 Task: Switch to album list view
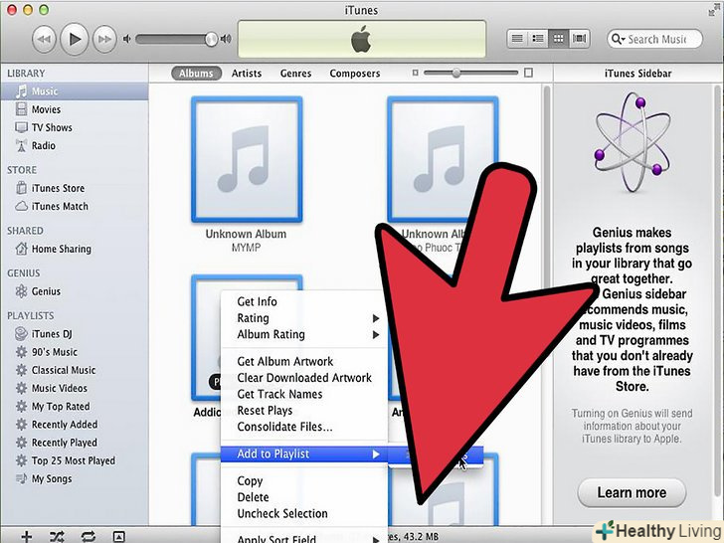pos(537,39)
